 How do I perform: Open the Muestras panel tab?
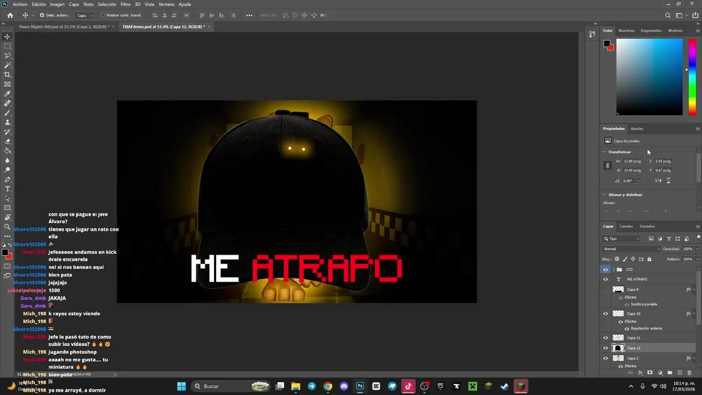(626, 31)
